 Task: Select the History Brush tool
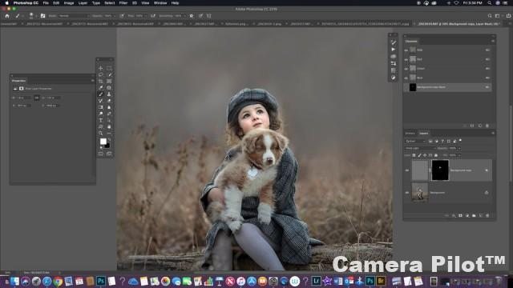[101, 101]
